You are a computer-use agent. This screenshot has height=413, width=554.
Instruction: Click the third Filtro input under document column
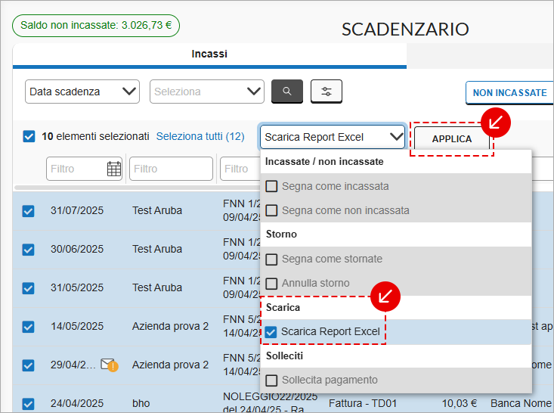(x=240, y=169)
